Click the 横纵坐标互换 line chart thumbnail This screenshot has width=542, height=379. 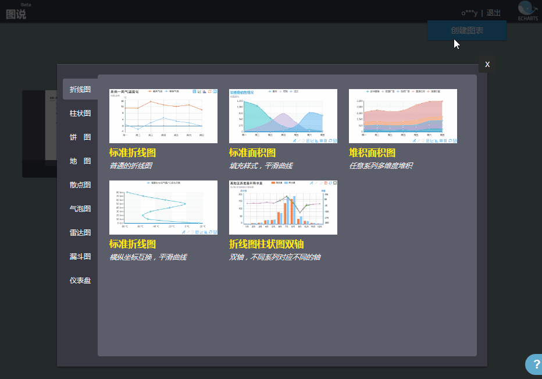click(x=163, y=207)
